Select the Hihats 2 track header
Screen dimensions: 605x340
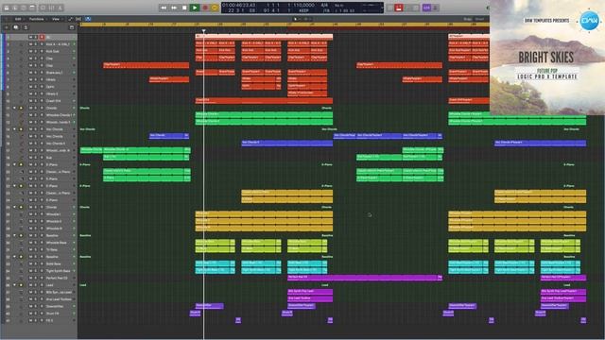[40, 93]
